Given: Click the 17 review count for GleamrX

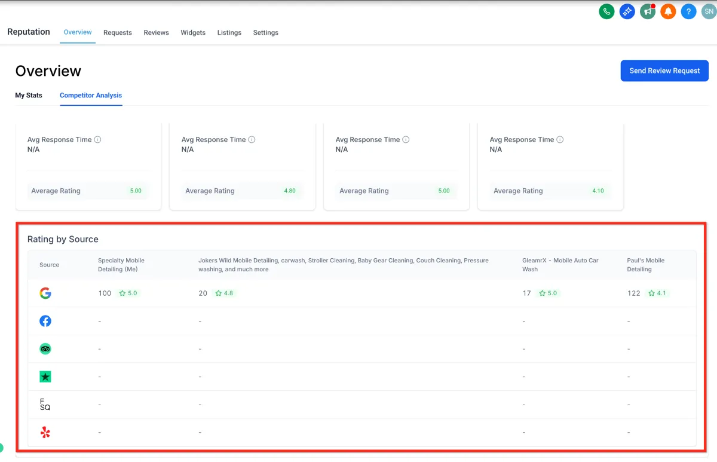Looking at the screenshot, I should coord(526,293).
